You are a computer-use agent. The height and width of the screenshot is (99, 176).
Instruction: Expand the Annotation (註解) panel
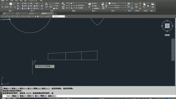coord(53,11)
